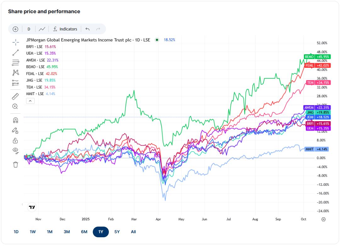Toggle hide all drawings eye icon
Viewport: 341px width, 247px height.
[15, 150]
